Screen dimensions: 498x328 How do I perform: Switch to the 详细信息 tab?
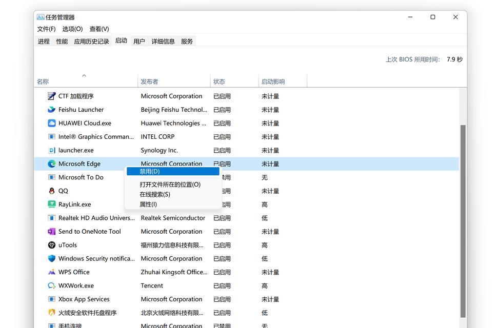click(163, 42)
